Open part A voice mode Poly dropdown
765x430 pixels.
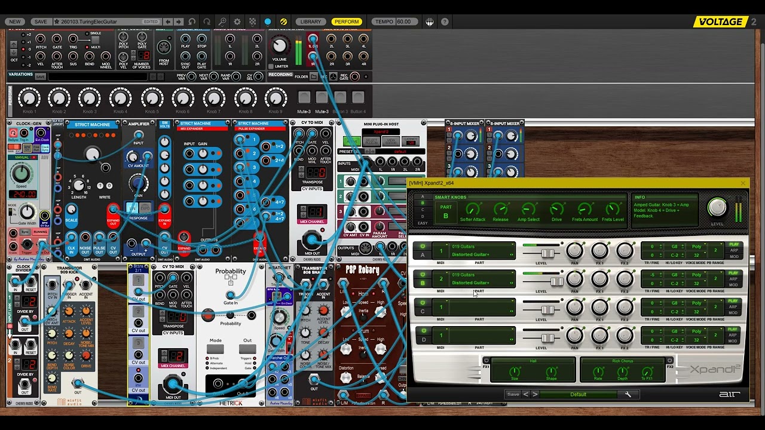696,247
